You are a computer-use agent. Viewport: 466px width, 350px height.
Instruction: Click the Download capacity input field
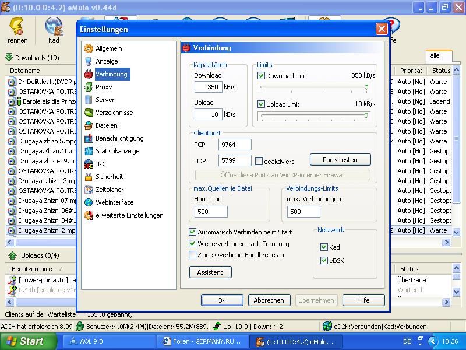pyautogui.click(x=209, y=87)
